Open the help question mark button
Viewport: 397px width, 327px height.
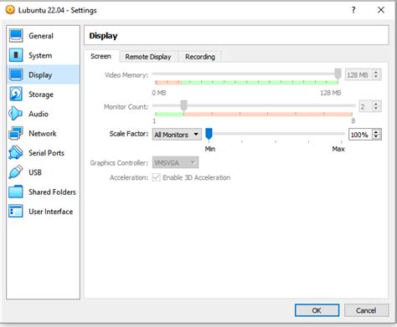pos(353,10)
